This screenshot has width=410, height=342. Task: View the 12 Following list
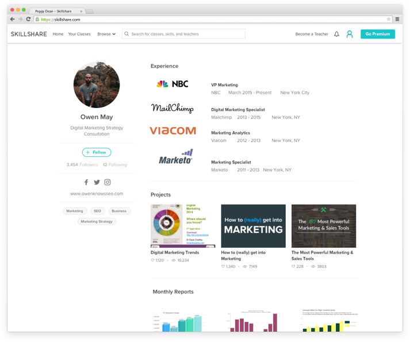[x=115, y=164]
